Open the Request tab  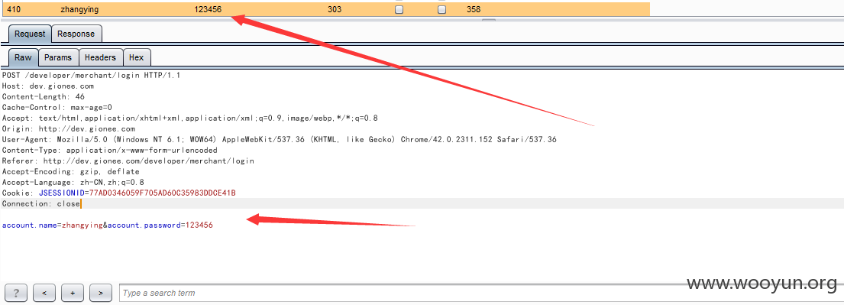pos(30,34)
